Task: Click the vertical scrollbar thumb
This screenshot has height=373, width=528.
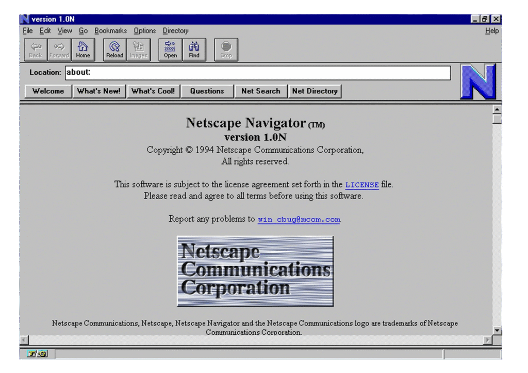Action: [x=497, y=119]
